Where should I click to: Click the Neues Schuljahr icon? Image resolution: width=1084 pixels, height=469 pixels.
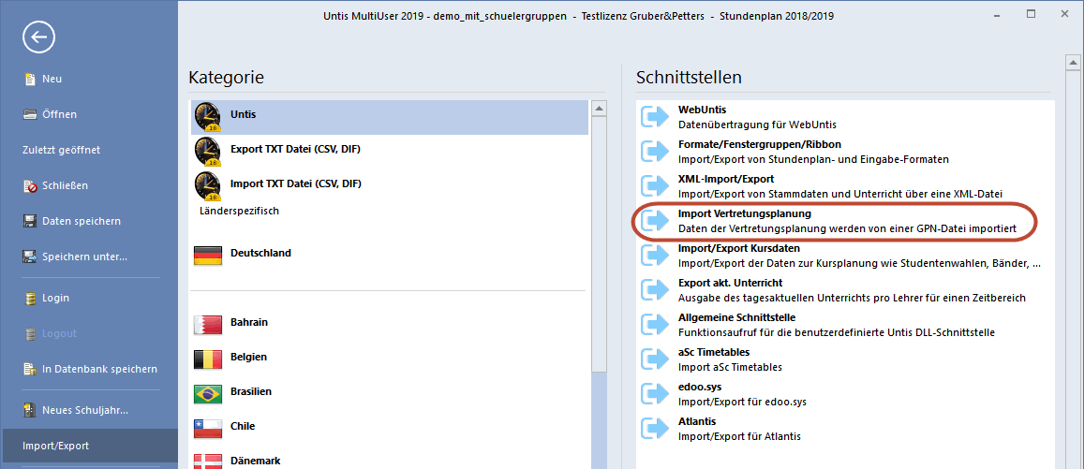pyautogui.click(x=30, y=410)
